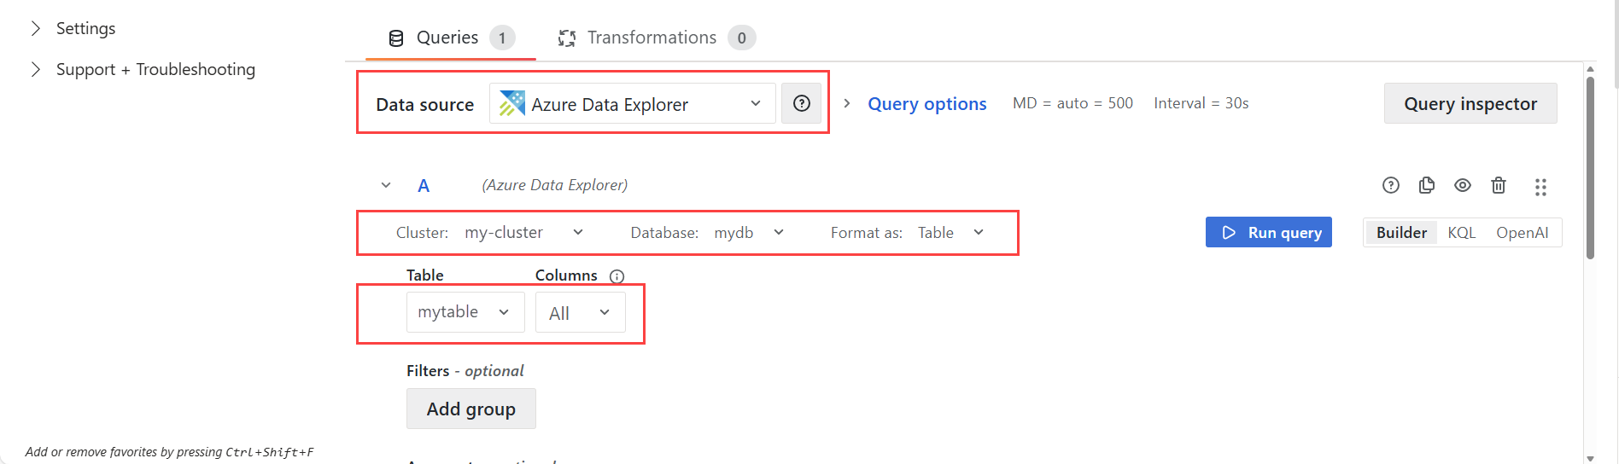1619x464 pixels.
Task: Open the Database mydb dropdown
Action: tap(749, 232)
